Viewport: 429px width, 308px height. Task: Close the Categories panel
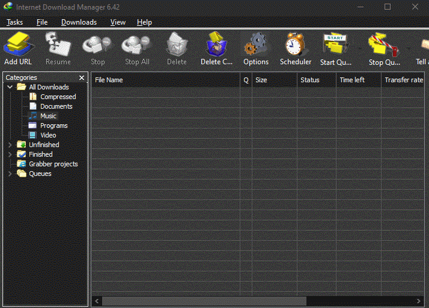[x=82, y=77]
